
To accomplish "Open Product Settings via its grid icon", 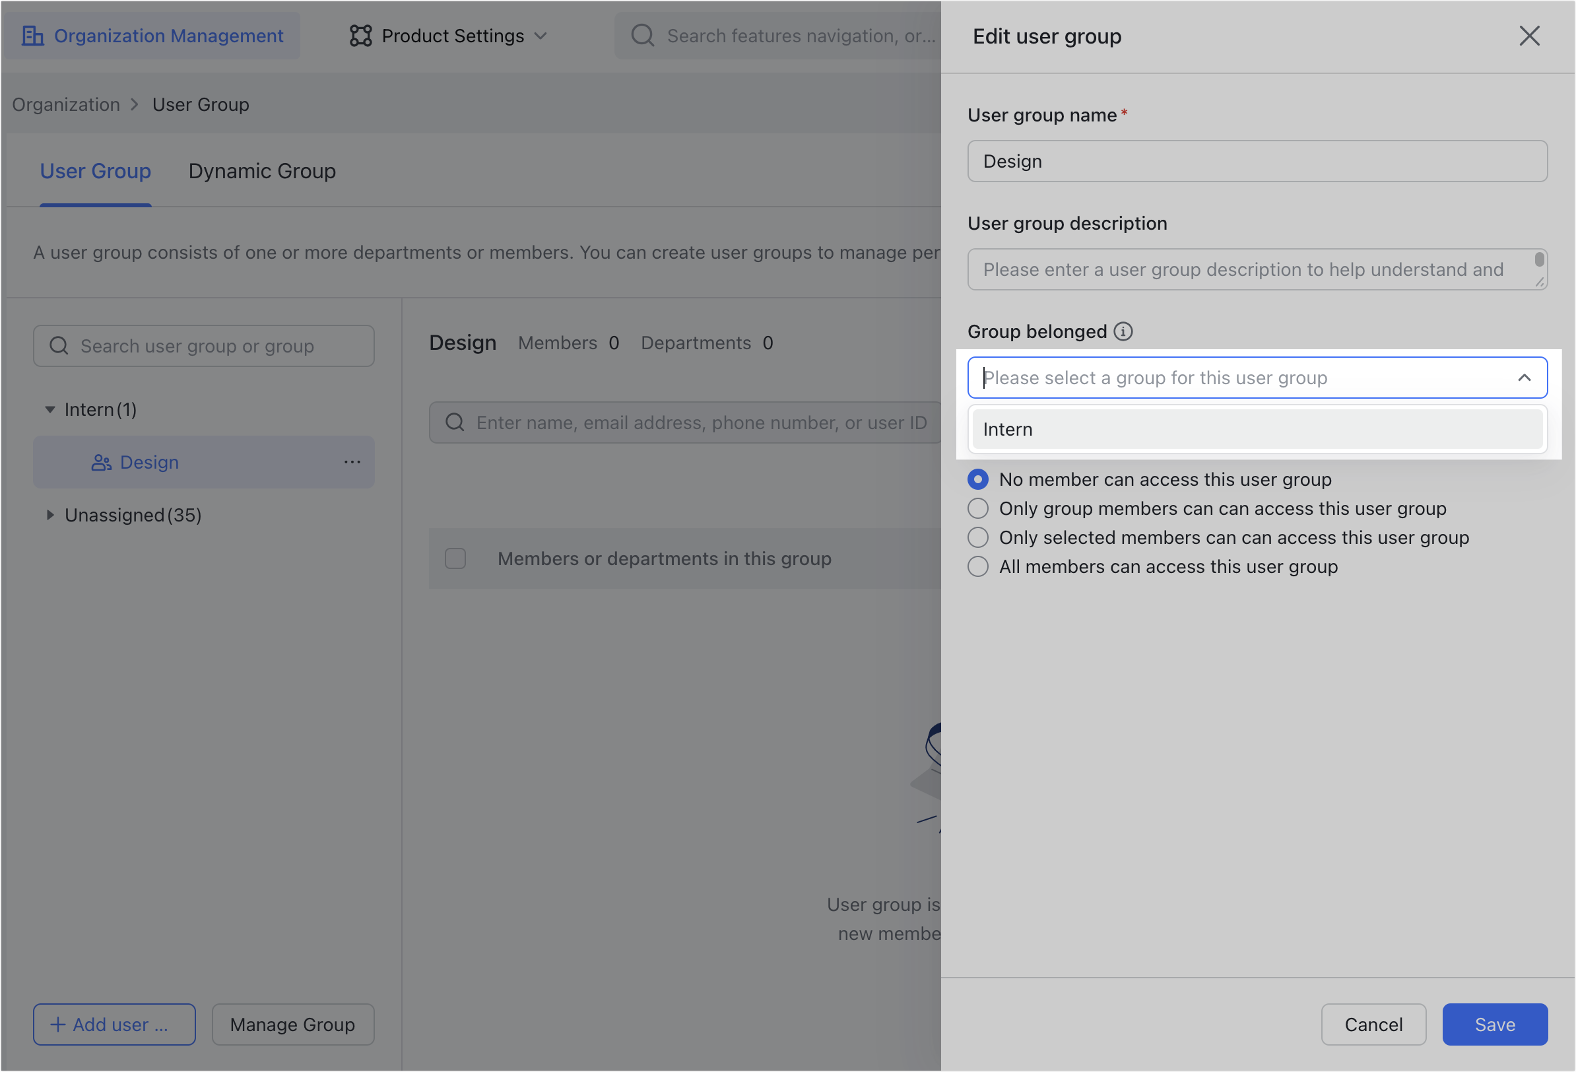I will tap(361, 35).
